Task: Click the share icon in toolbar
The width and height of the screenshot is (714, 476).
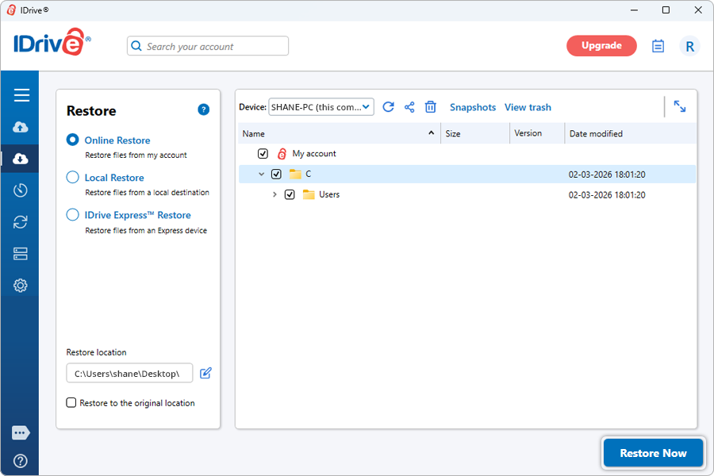Action: pos(409,107)
